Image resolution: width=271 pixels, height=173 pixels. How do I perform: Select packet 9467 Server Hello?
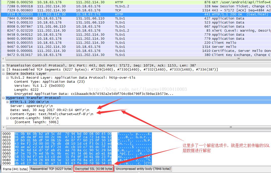coord(136,47)
